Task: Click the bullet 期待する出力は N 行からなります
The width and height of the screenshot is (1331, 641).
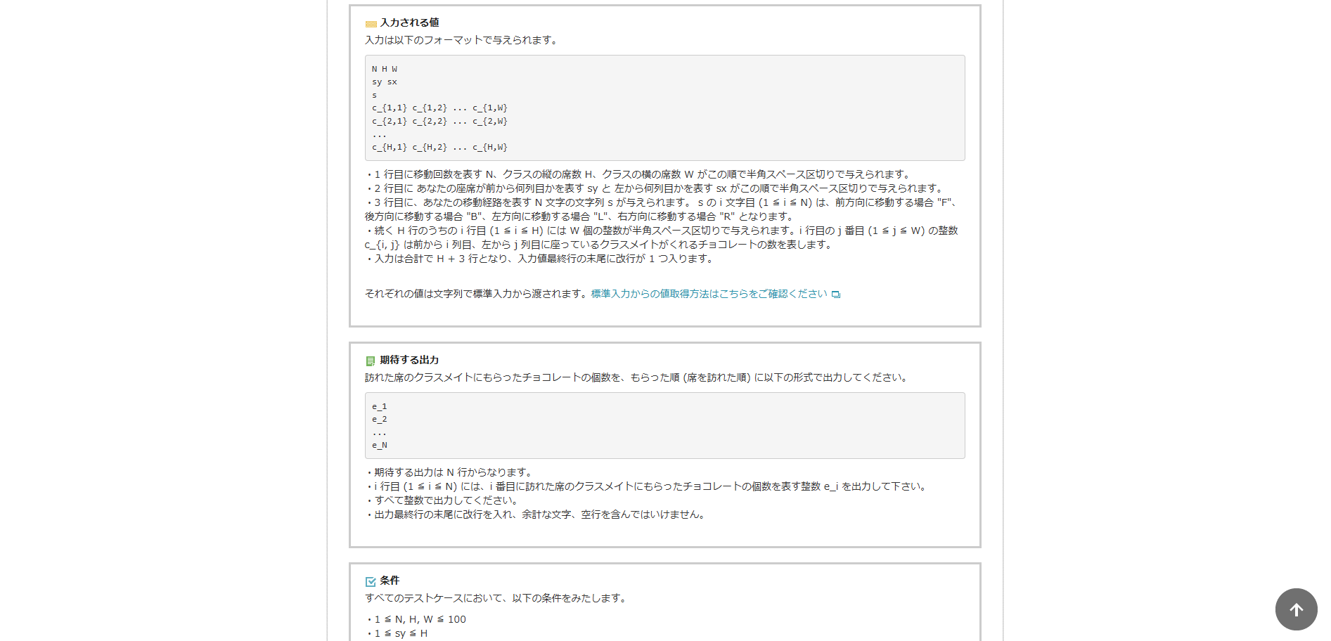Action: 454,472
